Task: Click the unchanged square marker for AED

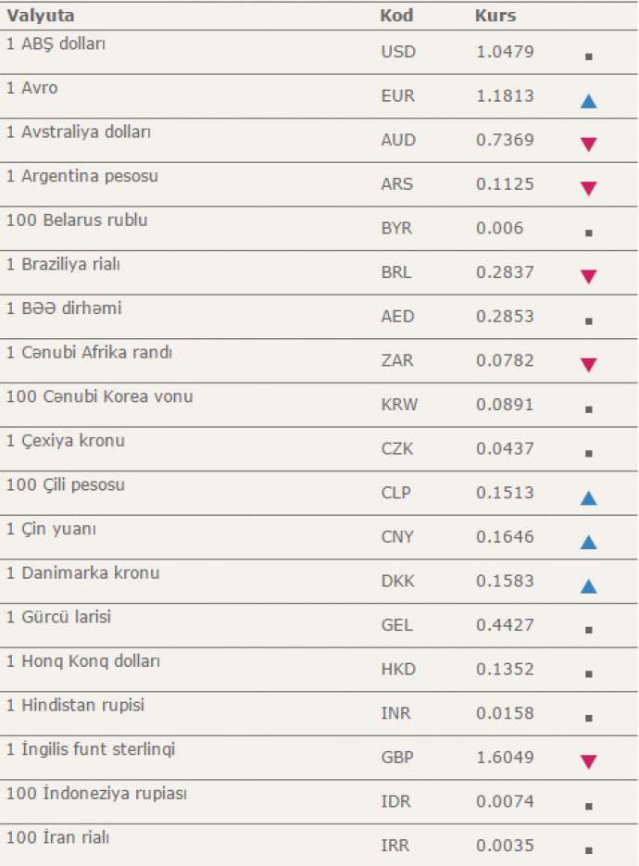Action: (x=589, y=320)
